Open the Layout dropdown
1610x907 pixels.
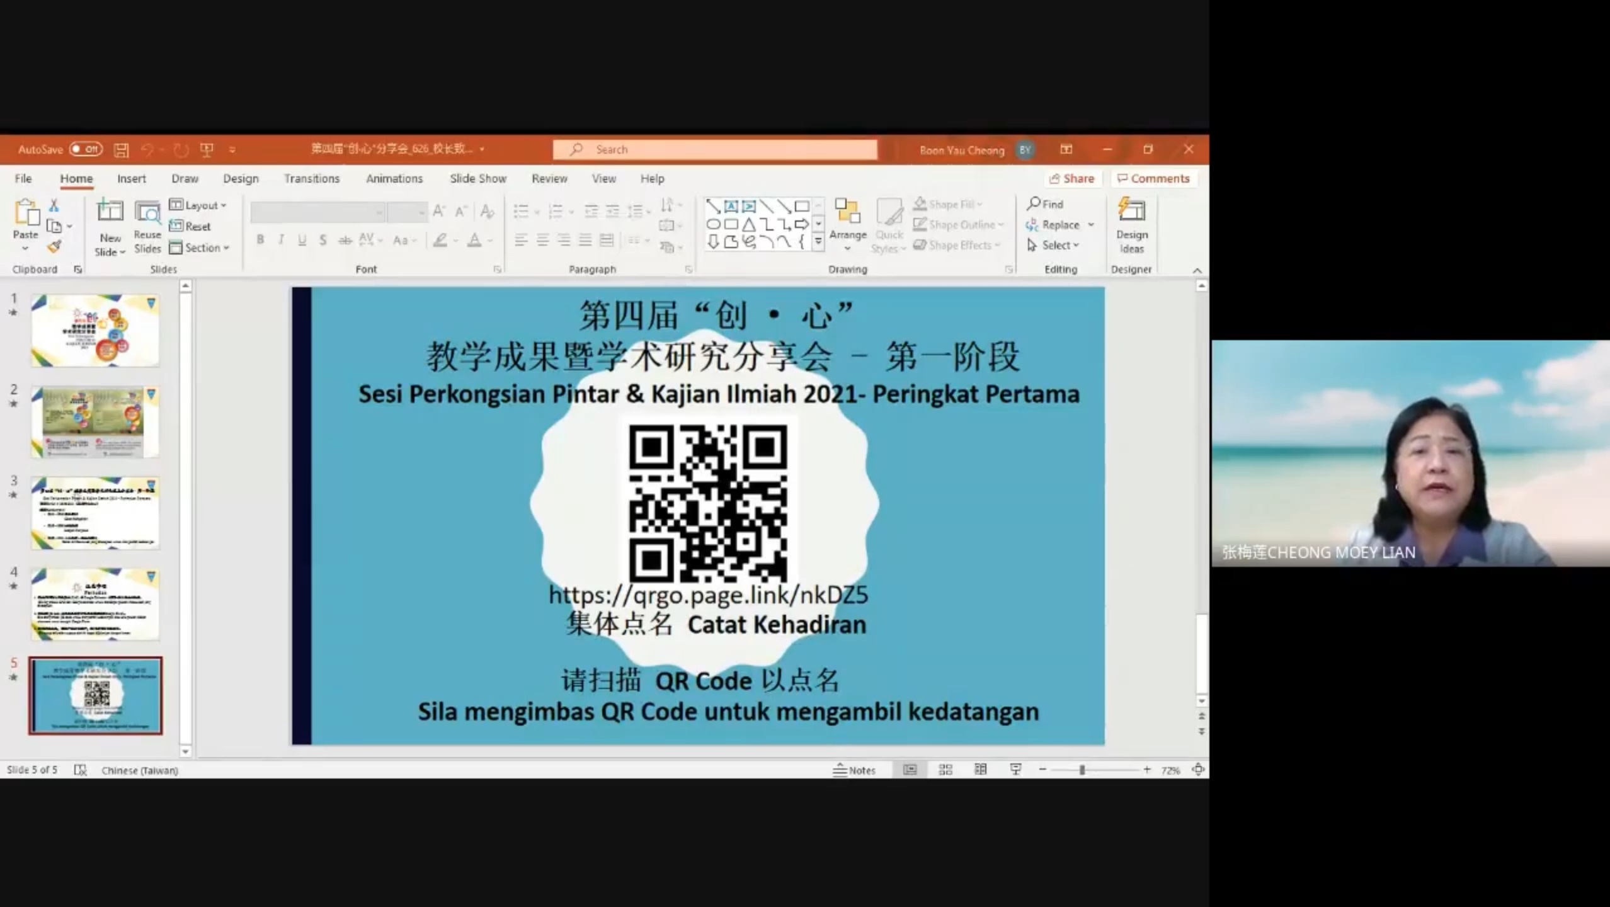198,205
